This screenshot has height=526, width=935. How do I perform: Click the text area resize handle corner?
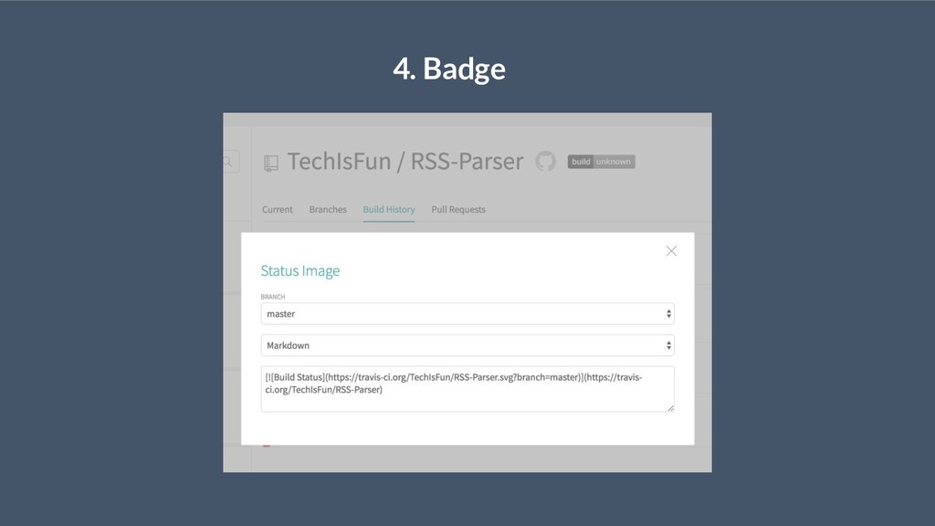[670, 408]
